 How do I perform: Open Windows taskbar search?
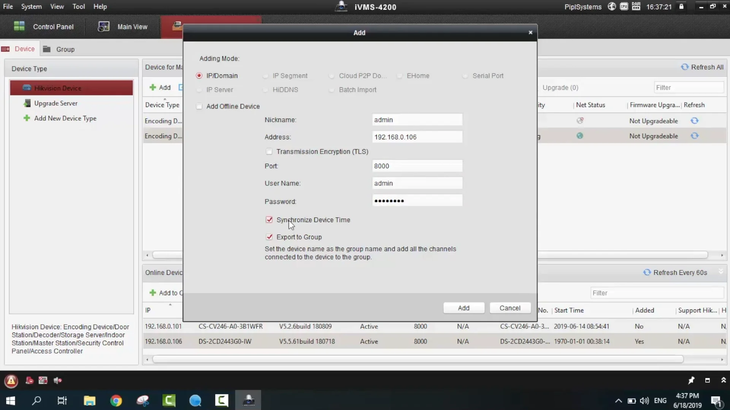click(x=36, y=401)
